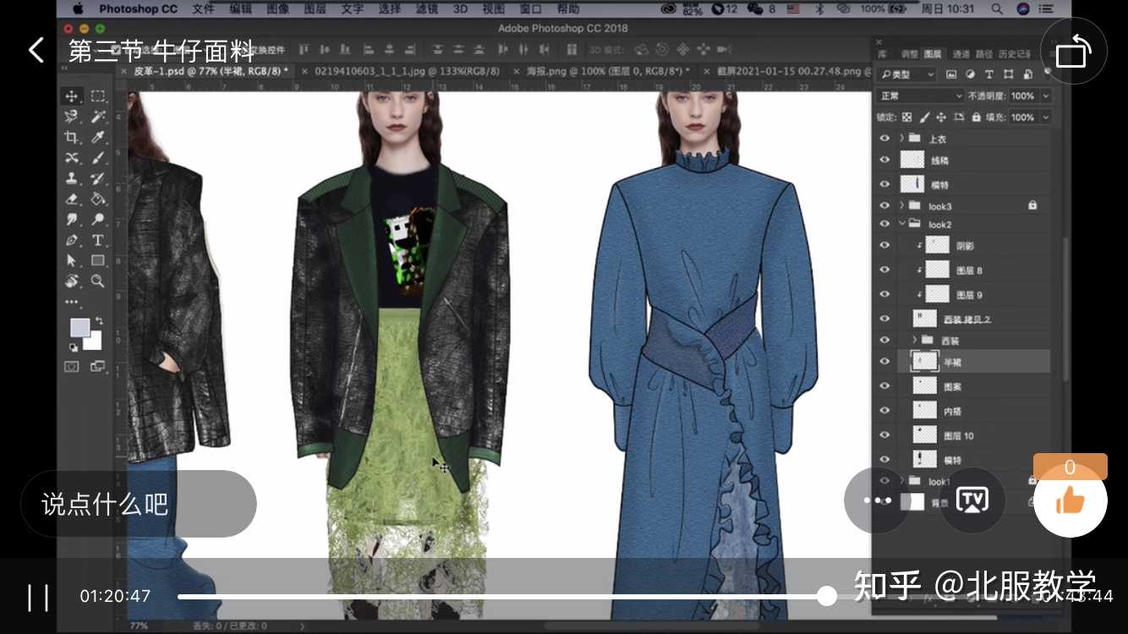Screen dimensions: 1128x634
Task: Go back with the arrow button
Action: click(36, 50)
